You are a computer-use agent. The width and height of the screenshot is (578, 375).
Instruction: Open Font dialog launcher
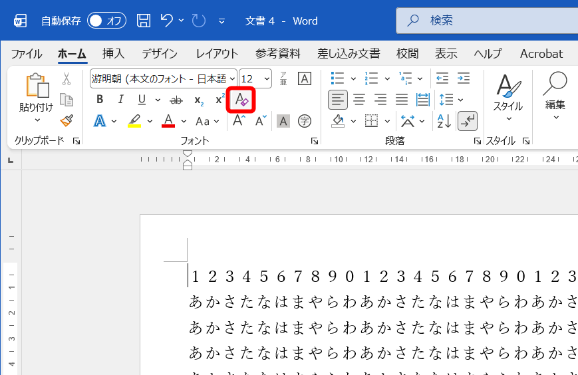[315, 141]
